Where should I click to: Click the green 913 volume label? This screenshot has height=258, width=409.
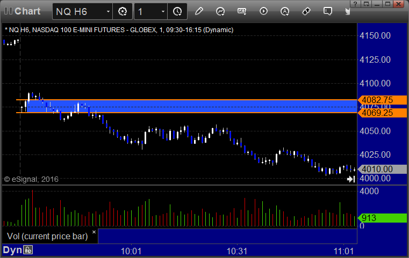coord(382,218)
